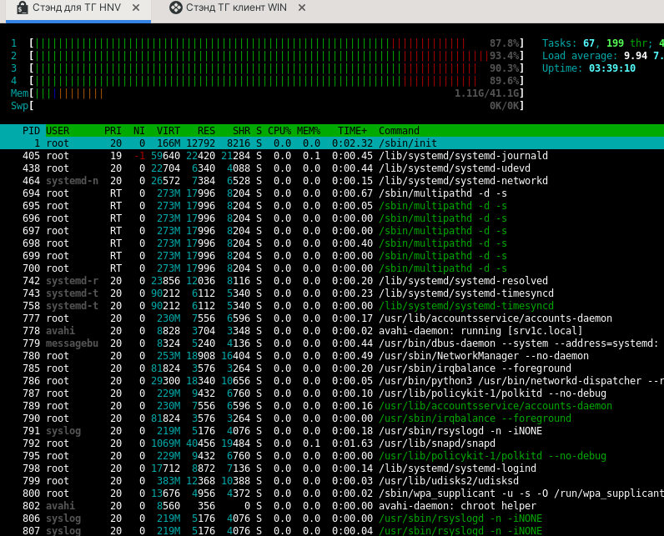Sort processes by the CPU% column header

[279, 131]
